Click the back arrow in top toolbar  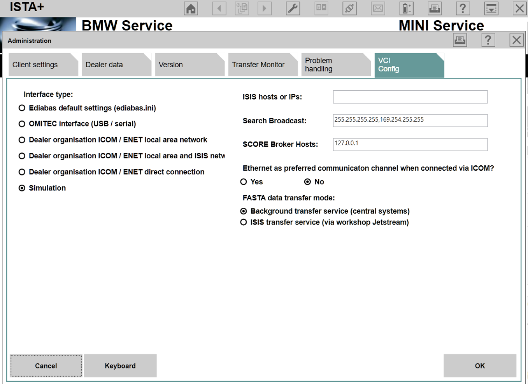click(219, 8)
